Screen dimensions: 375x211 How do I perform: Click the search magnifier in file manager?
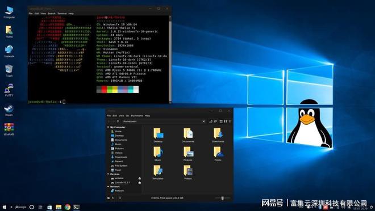[215, 121]
